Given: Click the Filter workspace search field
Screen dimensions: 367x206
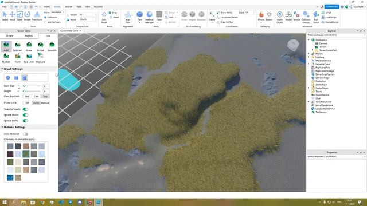Looking at the screenshot, I should (x=336, y=35).
